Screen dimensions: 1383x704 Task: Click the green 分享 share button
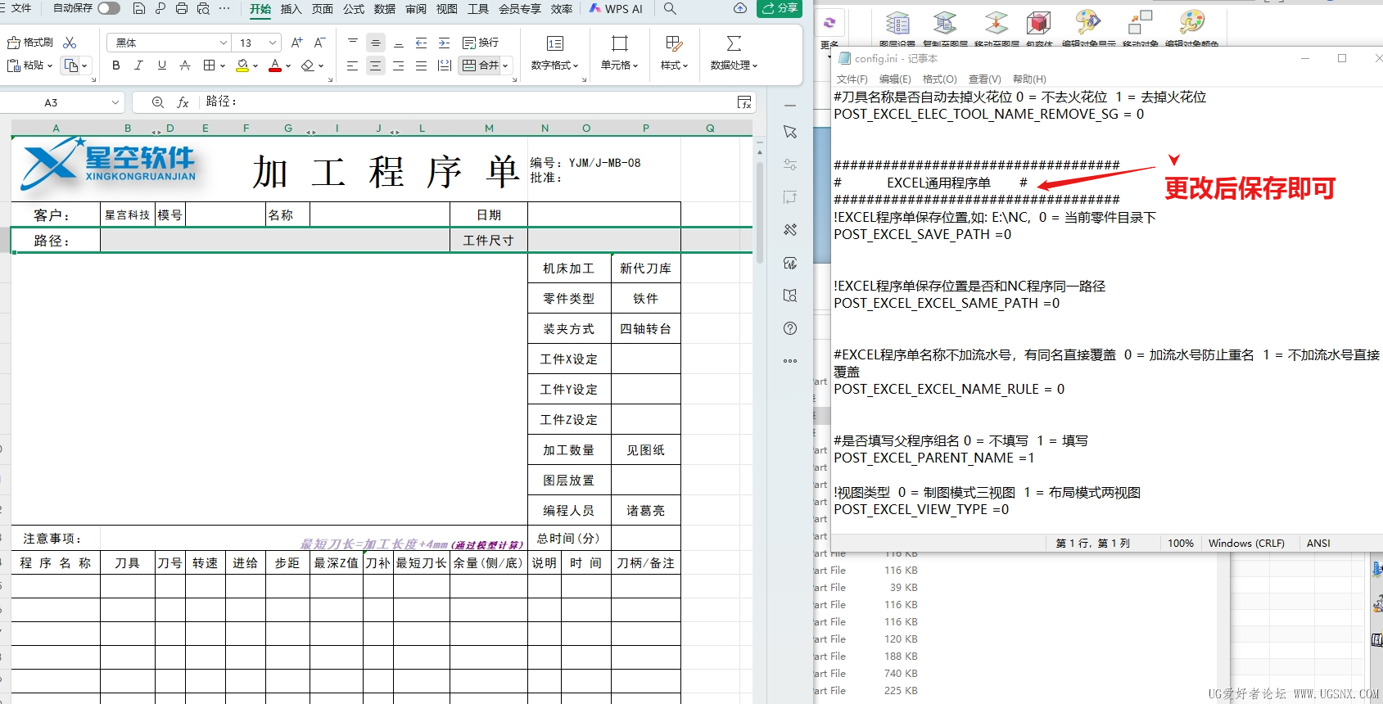coord(779,8)
